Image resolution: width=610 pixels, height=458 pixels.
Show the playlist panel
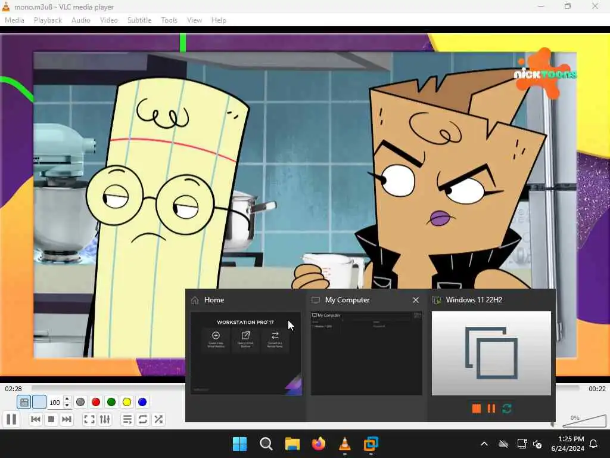(127, 419)
